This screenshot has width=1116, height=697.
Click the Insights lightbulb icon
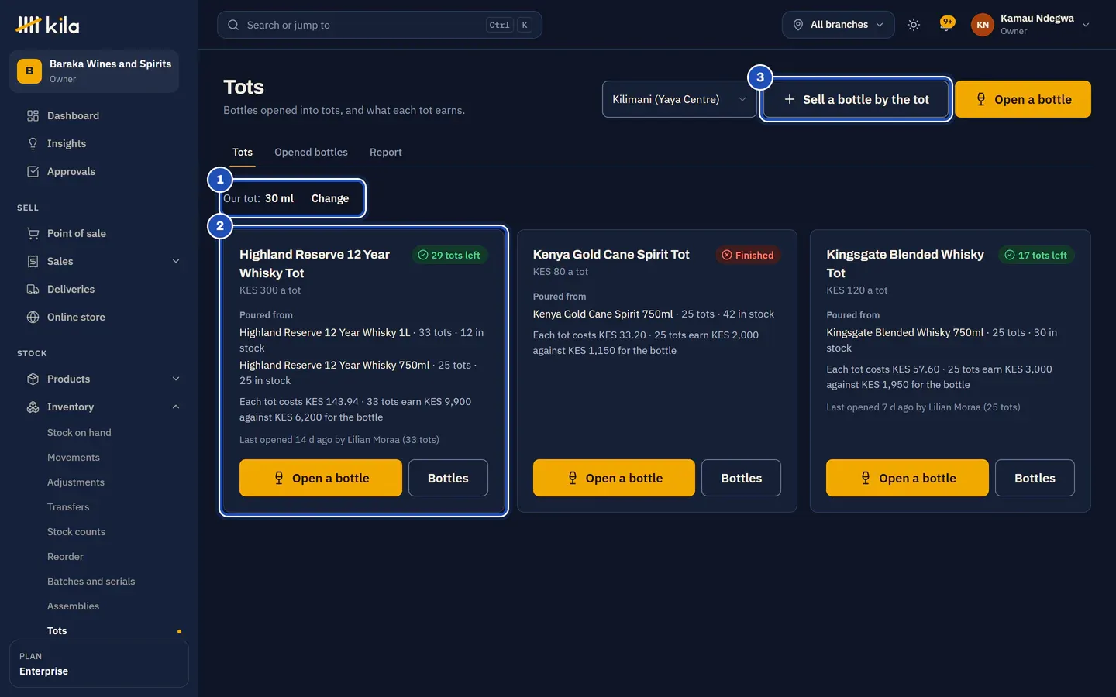point(33,143)
